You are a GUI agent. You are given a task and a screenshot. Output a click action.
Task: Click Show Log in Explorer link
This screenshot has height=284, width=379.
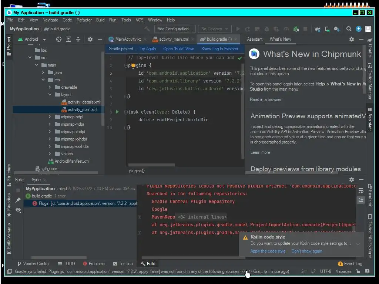220,49
